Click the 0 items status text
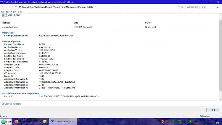The height and width of the screenshot is (125, 222). coord(4,116)
